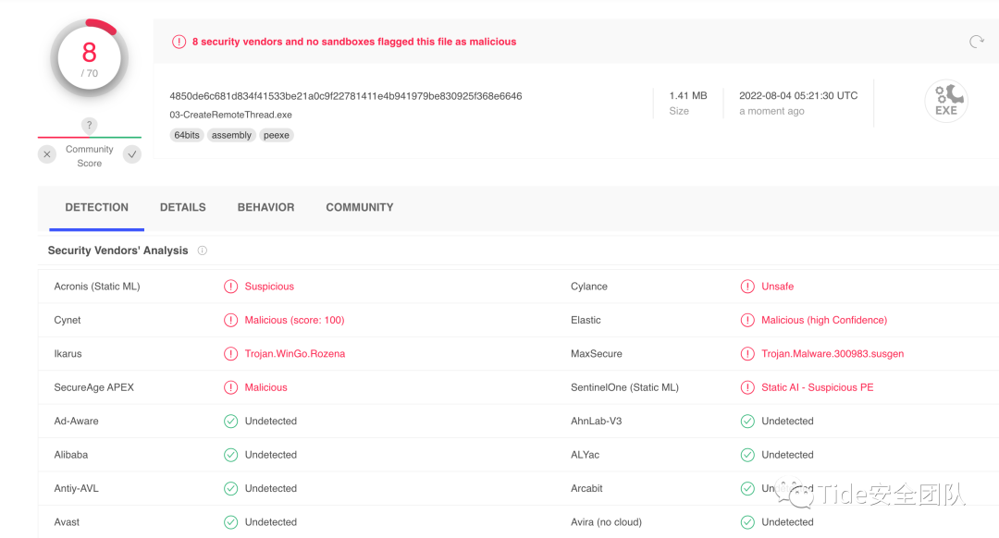The image size is (999, 538).
Task: Open the Security Vendors' Analysis info icon
Action: 202,251
